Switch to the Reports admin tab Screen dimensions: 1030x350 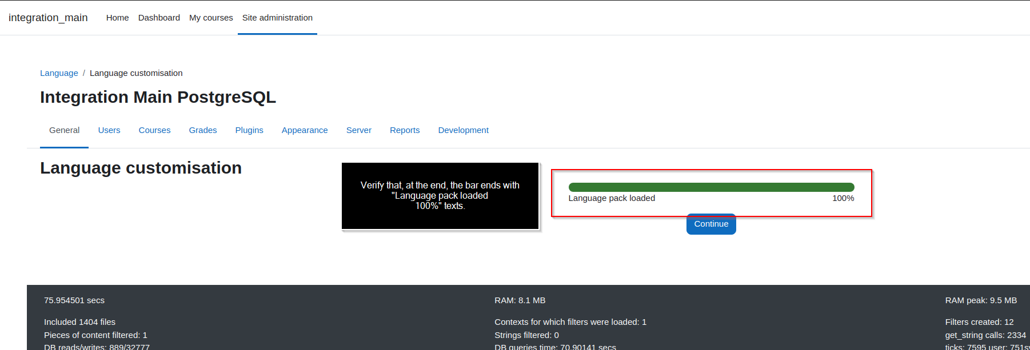pos(405,130)
